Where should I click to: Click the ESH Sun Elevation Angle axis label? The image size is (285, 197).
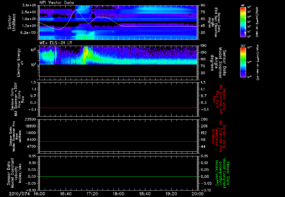214,22
